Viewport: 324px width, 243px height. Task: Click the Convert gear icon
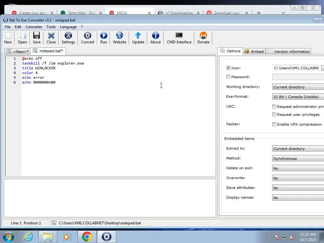point(88,38)
